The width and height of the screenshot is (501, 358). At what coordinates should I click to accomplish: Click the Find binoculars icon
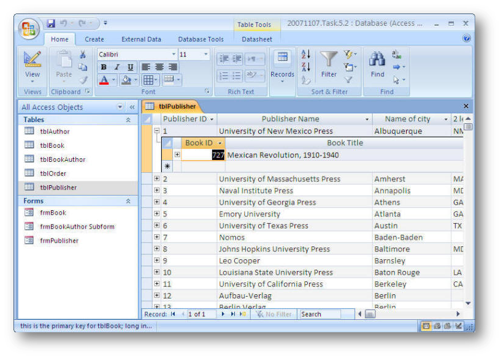pyautogui.click(x=377, y=60)
